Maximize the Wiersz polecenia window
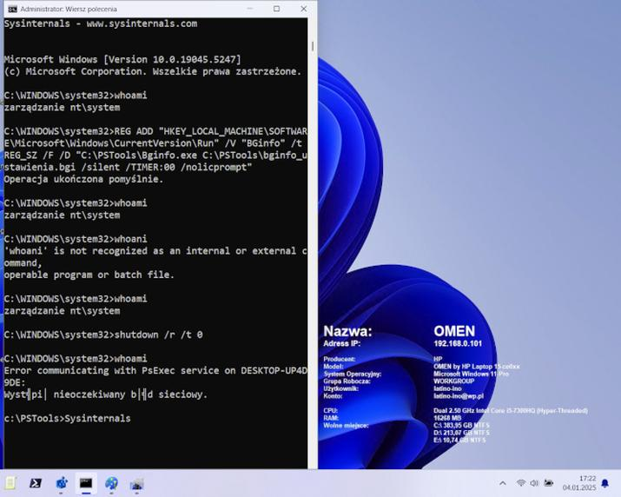621x497 pixels. click(276, 9)
